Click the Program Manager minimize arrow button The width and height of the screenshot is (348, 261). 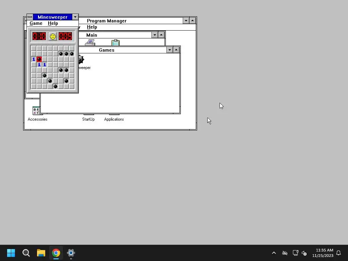pyautogui.click(x=186, y=21)
